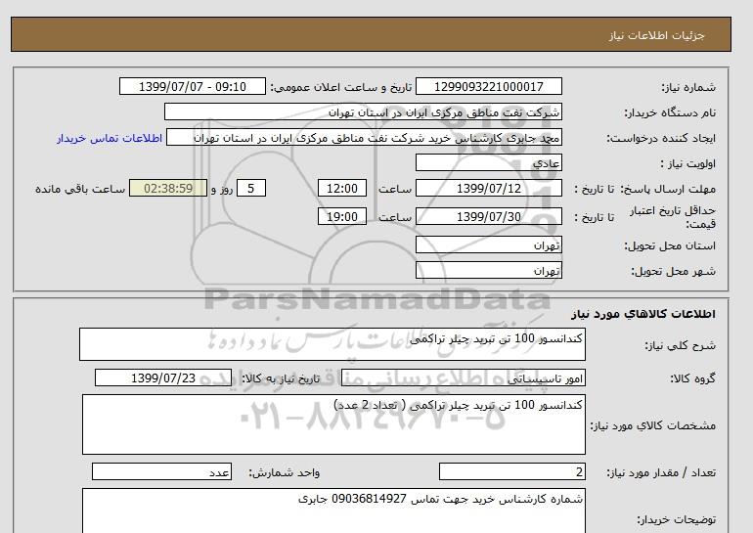This screenshot has height=533, width=753.
Task: Click the remaining days field showing 5
Action: pos(251,188)
